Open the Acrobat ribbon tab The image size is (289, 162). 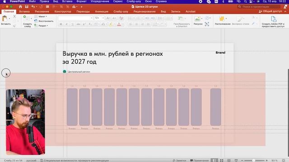coord(191,11)
